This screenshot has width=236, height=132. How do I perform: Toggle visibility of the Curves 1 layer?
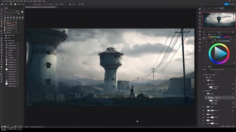tap(203, 124)
